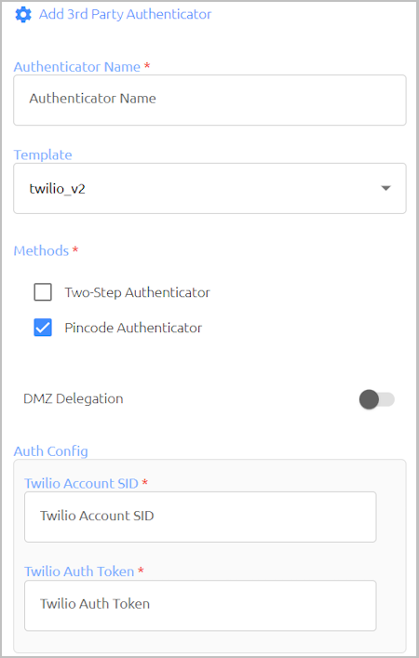Click the Twilio Auth Token label above its field
Viewport: 419px width, 658px height.
pyautogui.click(x=79, y=571)
